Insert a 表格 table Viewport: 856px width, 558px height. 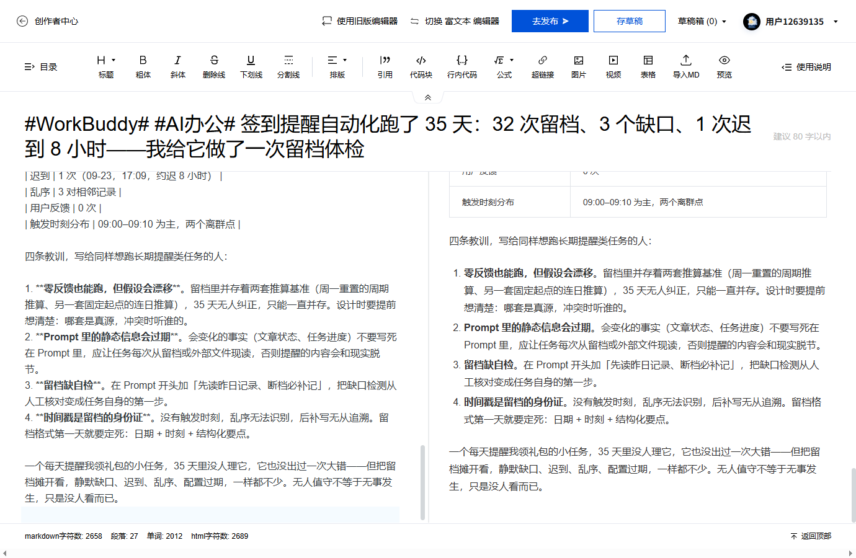tap(648, 66)
